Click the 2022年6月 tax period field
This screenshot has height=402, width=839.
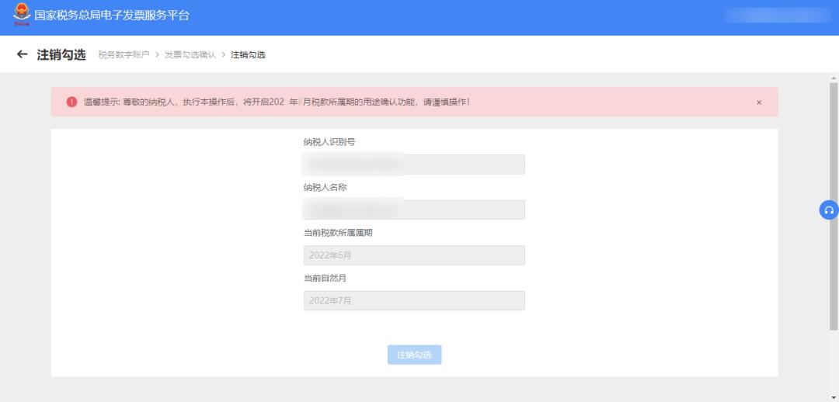point(414,255)
